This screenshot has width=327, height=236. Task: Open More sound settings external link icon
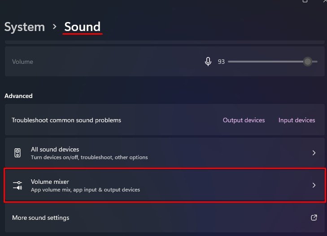pyautogui.click(x=314, y=218)
